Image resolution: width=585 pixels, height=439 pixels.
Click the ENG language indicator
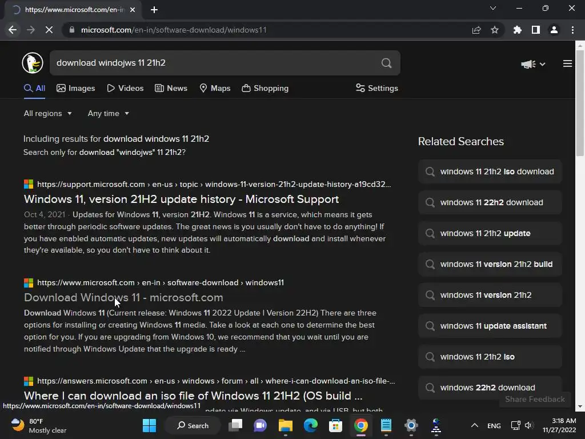click(494, 425)
